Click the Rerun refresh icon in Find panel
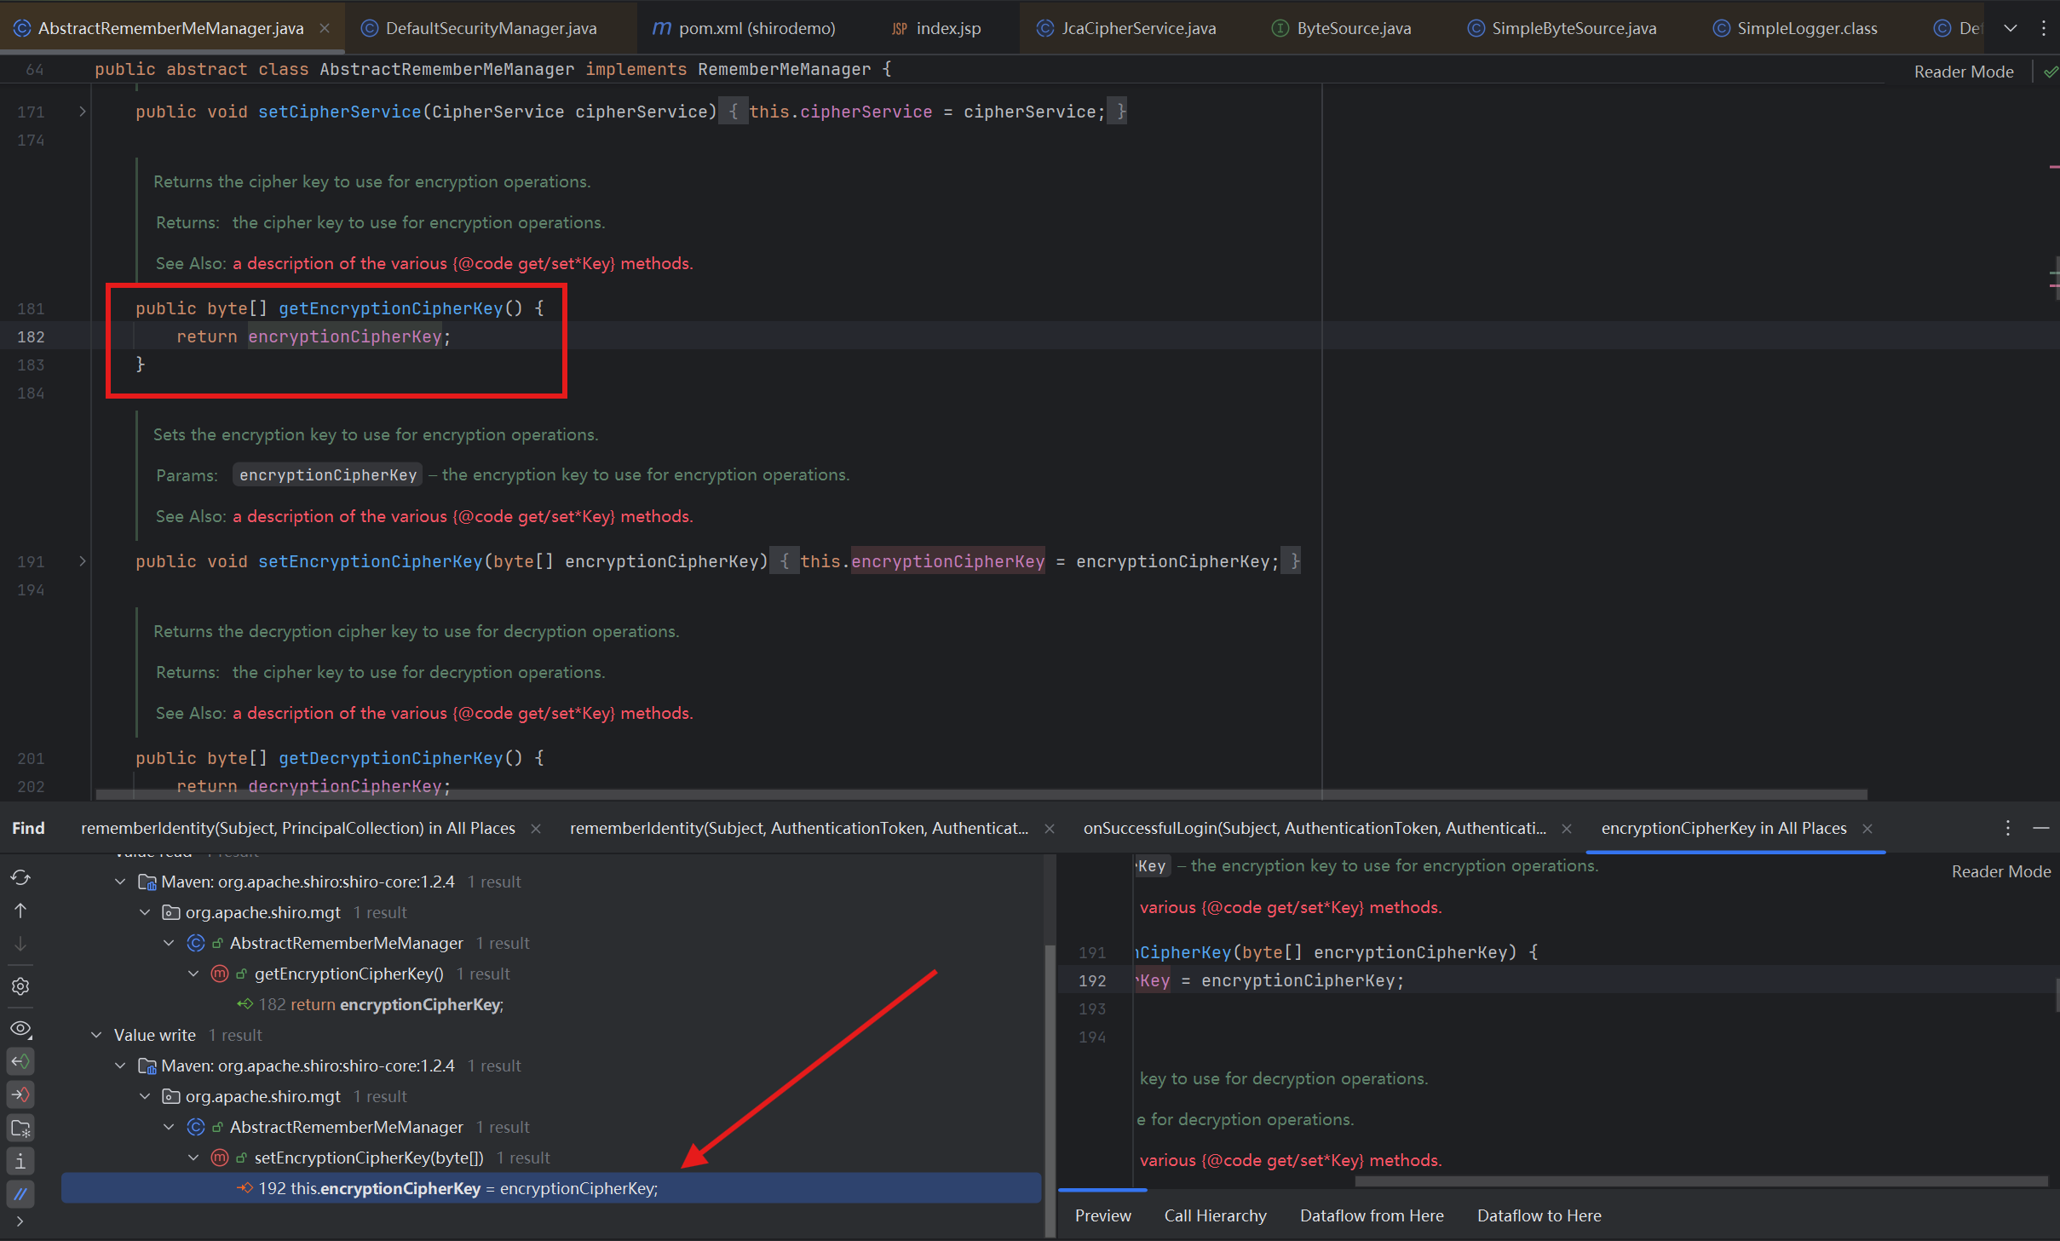2060x1241 pixels. pyautogui.click(x=20, y=877)
